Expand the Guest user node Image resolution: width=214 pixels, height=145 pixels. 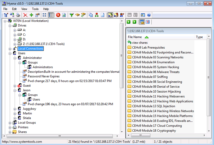(15, 86)
